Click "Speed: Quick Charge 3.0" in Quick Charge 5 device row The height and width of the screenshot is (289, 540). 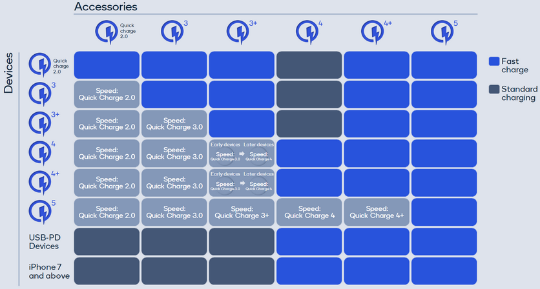(x=174, y=212)
